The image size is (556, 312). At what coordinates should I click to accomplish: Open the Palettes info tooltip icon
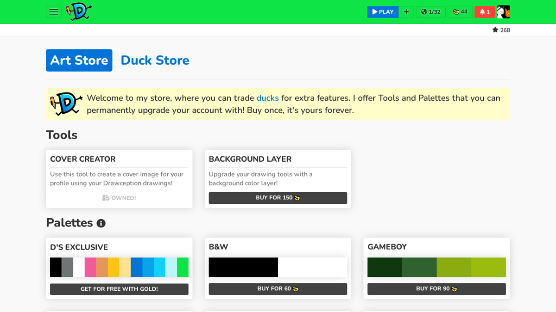(x=101, y=223)
